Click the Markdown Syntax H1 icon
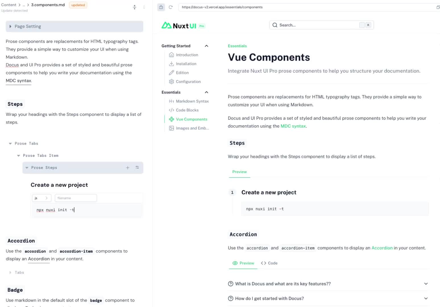Screen dimensions: 440x307 [x=171, y=101]
